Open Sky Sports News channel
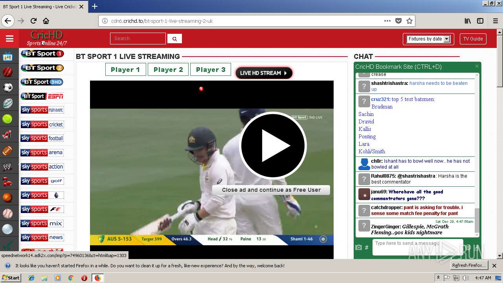 click(42, 237)
